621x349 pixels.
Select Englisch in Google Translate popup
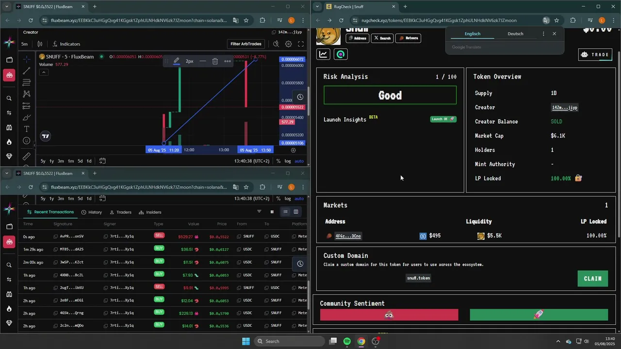(x=473, y=34)
